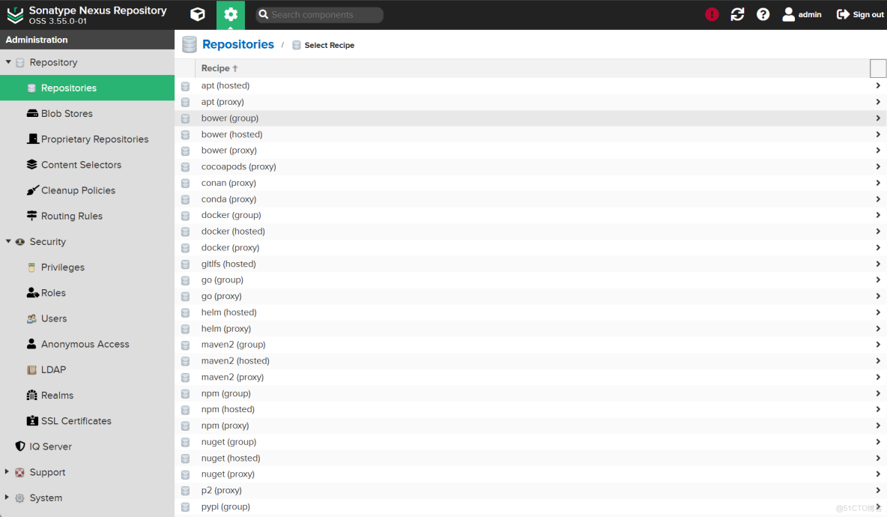Focus the Search components field
This screenshot has width=887, height=517.
[x=320, y=15]
